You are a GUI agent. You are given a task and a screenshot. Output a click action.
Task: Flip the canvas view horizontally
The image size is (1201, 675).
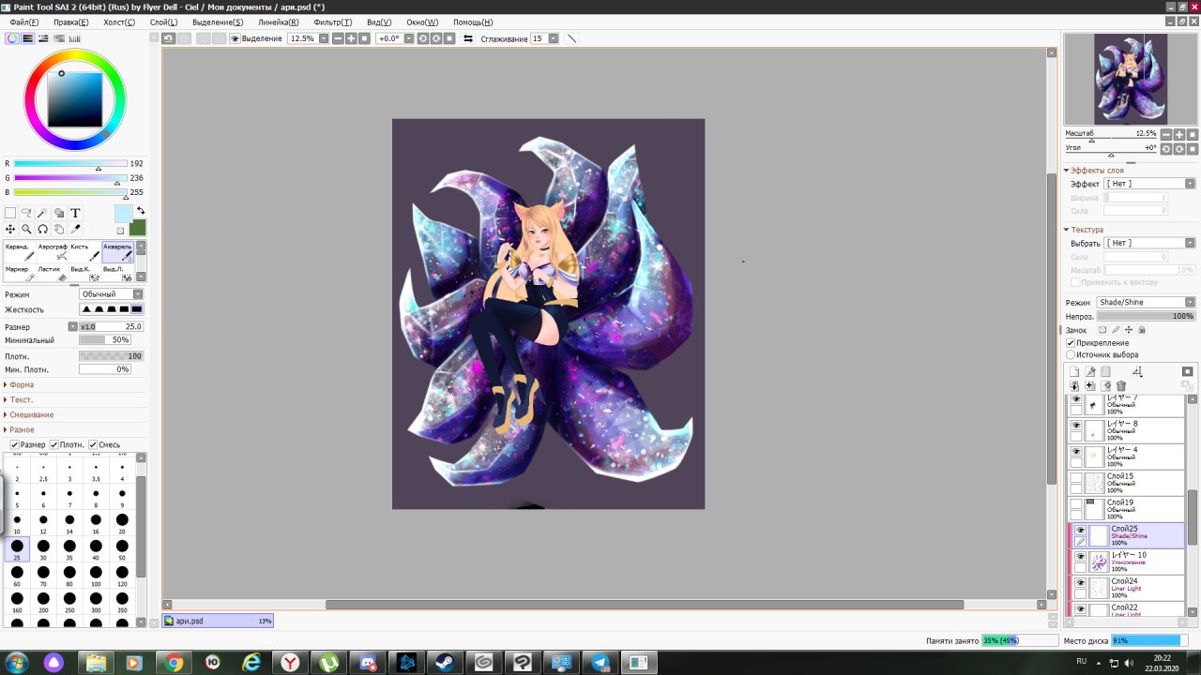(x=468, y=38)
